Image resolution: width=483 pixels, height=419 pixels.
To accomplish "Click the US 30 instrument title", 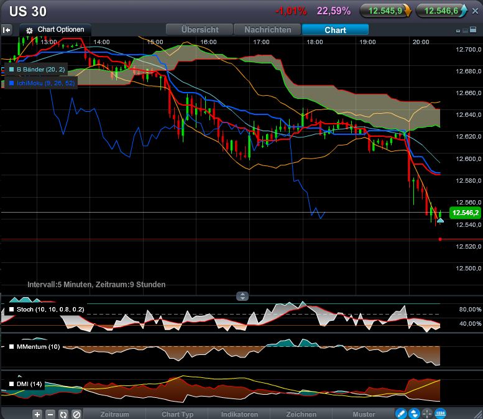I will 28,12.
